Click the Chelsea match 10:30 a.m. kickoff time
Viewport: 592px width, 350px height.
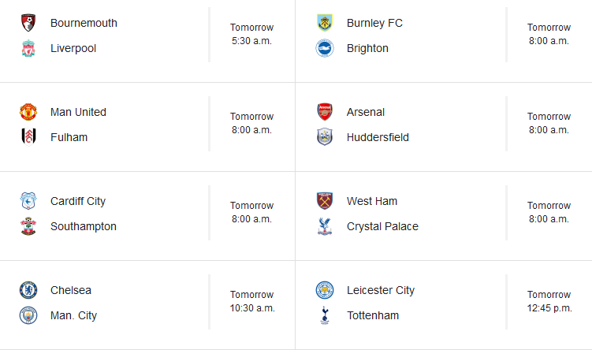(252, 308)
